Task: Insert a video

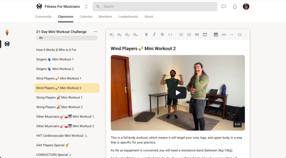Action: 240,35
